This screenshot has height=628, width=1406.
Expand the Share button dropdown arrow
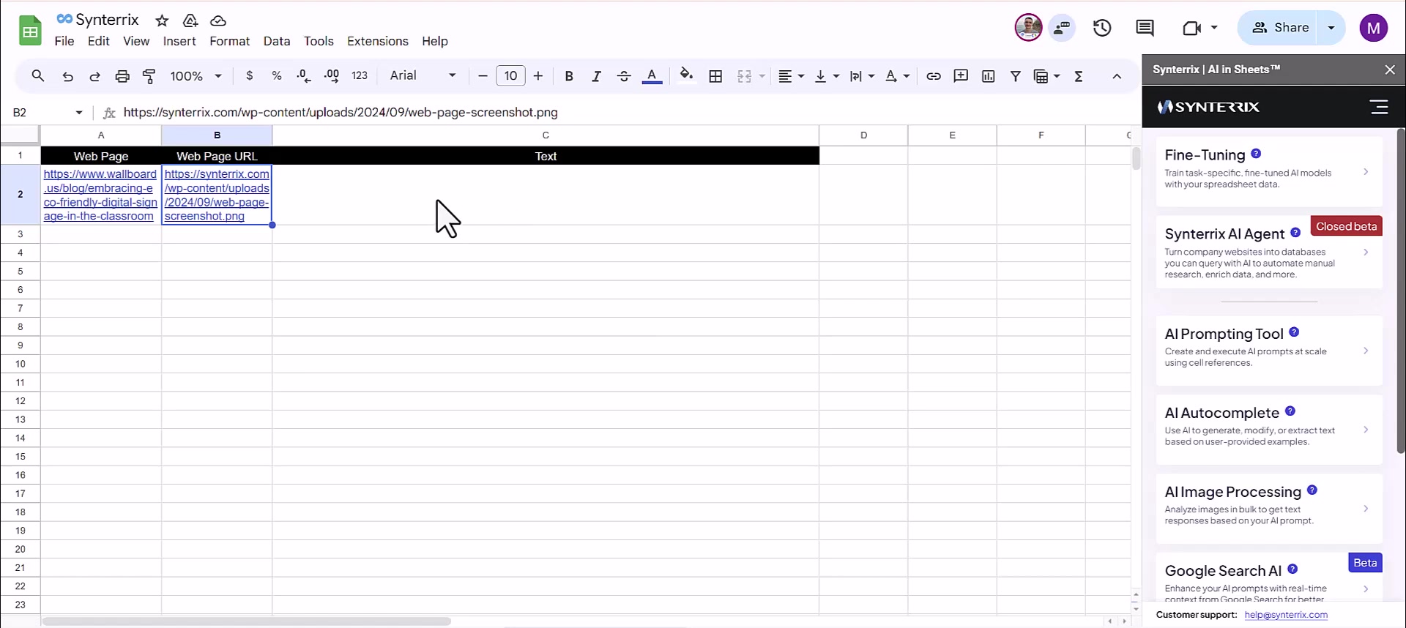coord(1331,28)
